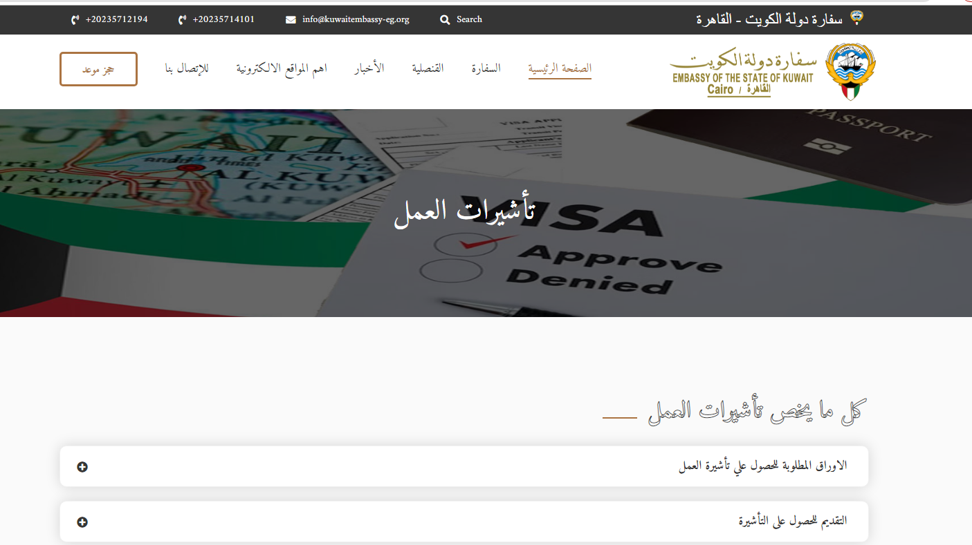
Task: Click the envelope icon beside the email address
Action: (291, 20)
